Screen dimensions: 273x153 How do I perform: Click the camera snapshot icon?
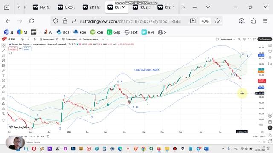[x=254, y=39]
